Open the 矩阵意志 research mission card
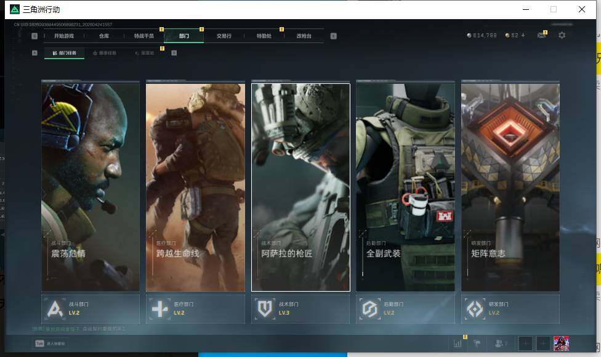 point(510,187)
